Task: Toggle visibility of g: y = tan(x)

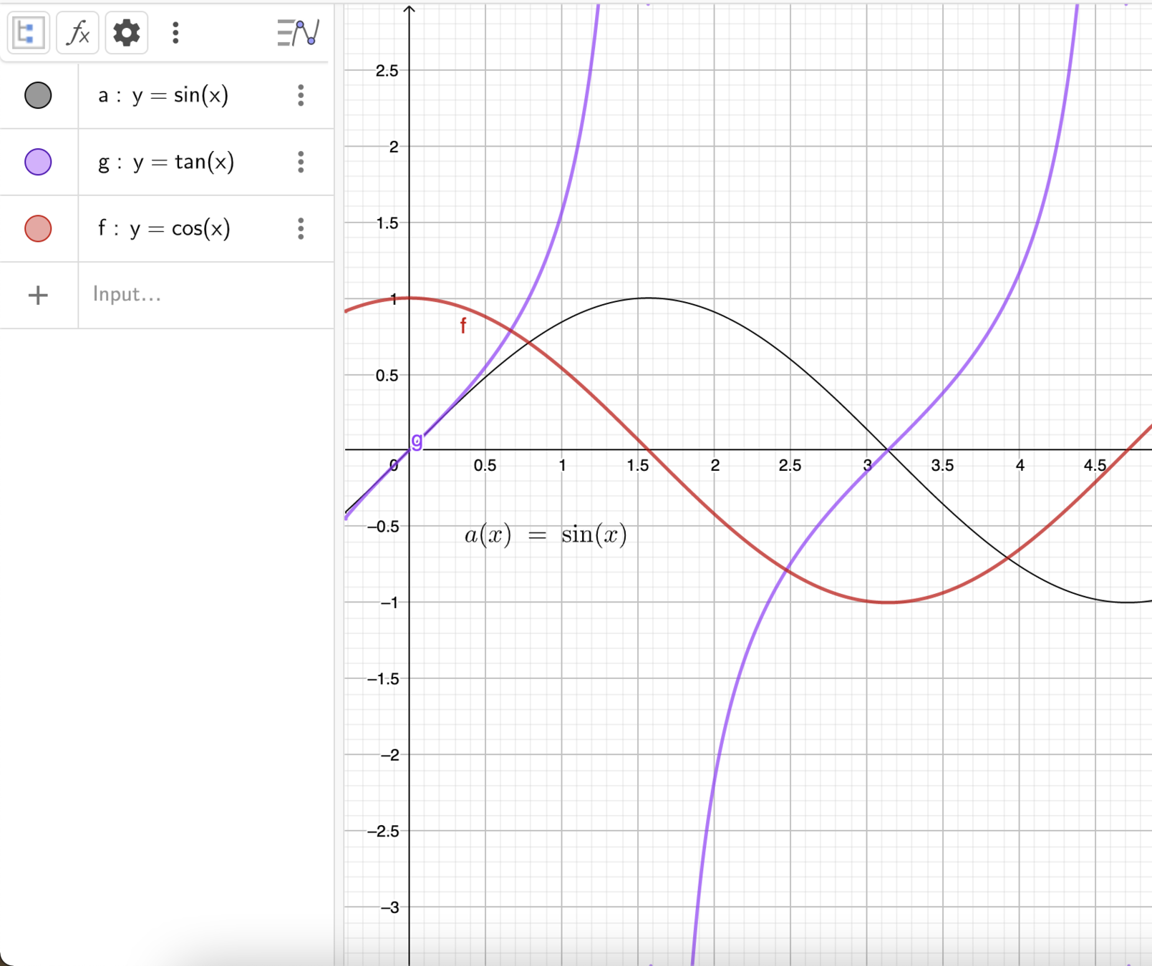Action: tap(38, 162)
